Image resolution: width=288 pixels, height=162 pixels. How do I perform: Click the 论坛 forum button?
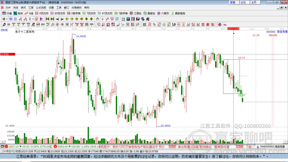(x=244, y=2)
